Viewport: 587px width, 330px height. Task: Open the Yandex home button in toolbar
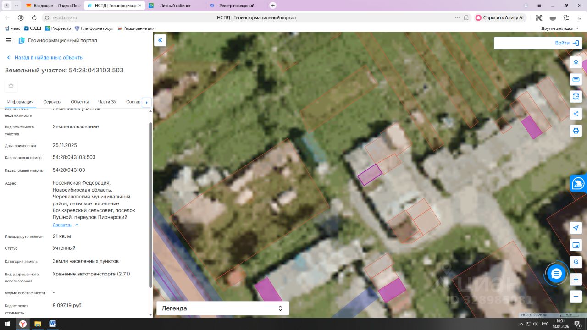click(x=21, y=17)
